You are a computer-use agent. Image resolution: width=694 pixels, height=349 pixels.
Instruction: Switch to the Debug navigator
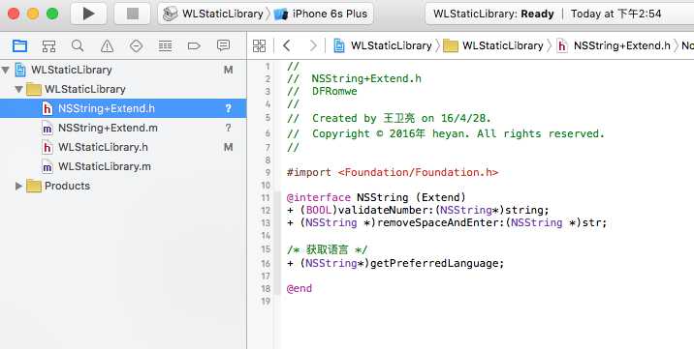point(165,45)
